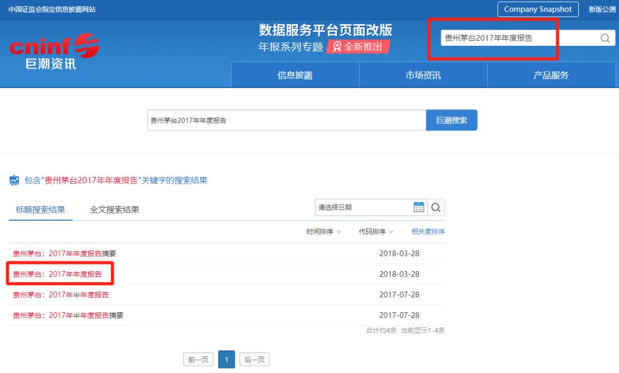The height and width of the screenshot is (373, 619).
Task: Select the 标题搜索结果 tab
Action: 40,210
